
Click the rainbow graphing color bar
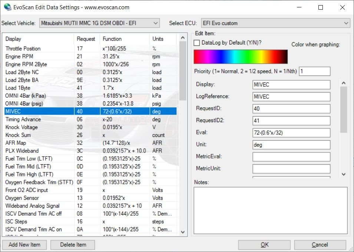point(241,57)
